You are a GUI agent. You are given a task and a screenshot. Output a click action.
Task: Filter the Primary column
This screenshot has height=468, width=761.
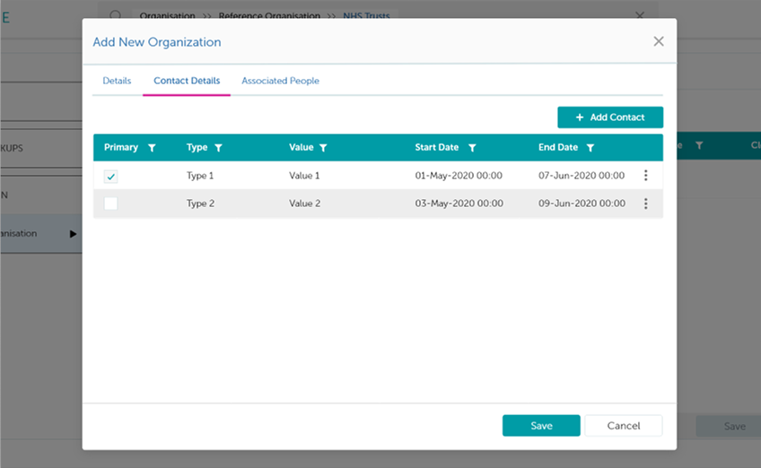(152, 148)
